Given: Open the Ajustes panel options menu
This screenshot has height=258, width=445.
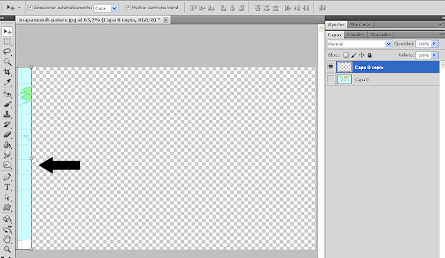Looking at the screenshot, I should [x=442, y=24].
